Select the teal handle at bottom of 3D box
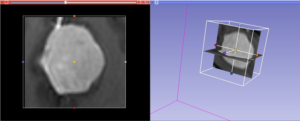The image size is (300, 121). tap(231, 73)
